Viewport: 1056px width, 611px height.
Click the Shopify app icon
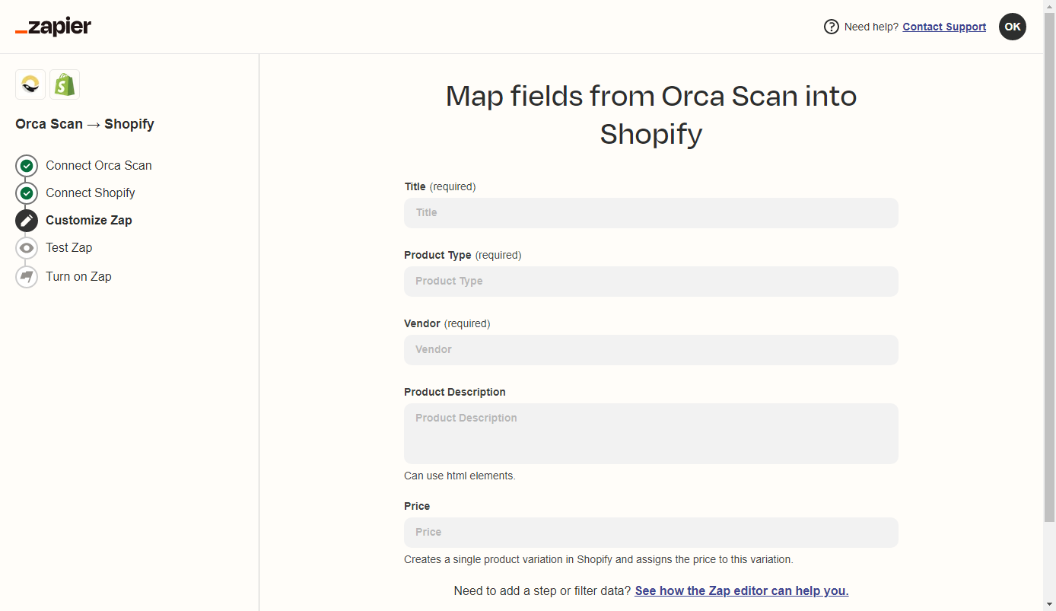[65, 84]
